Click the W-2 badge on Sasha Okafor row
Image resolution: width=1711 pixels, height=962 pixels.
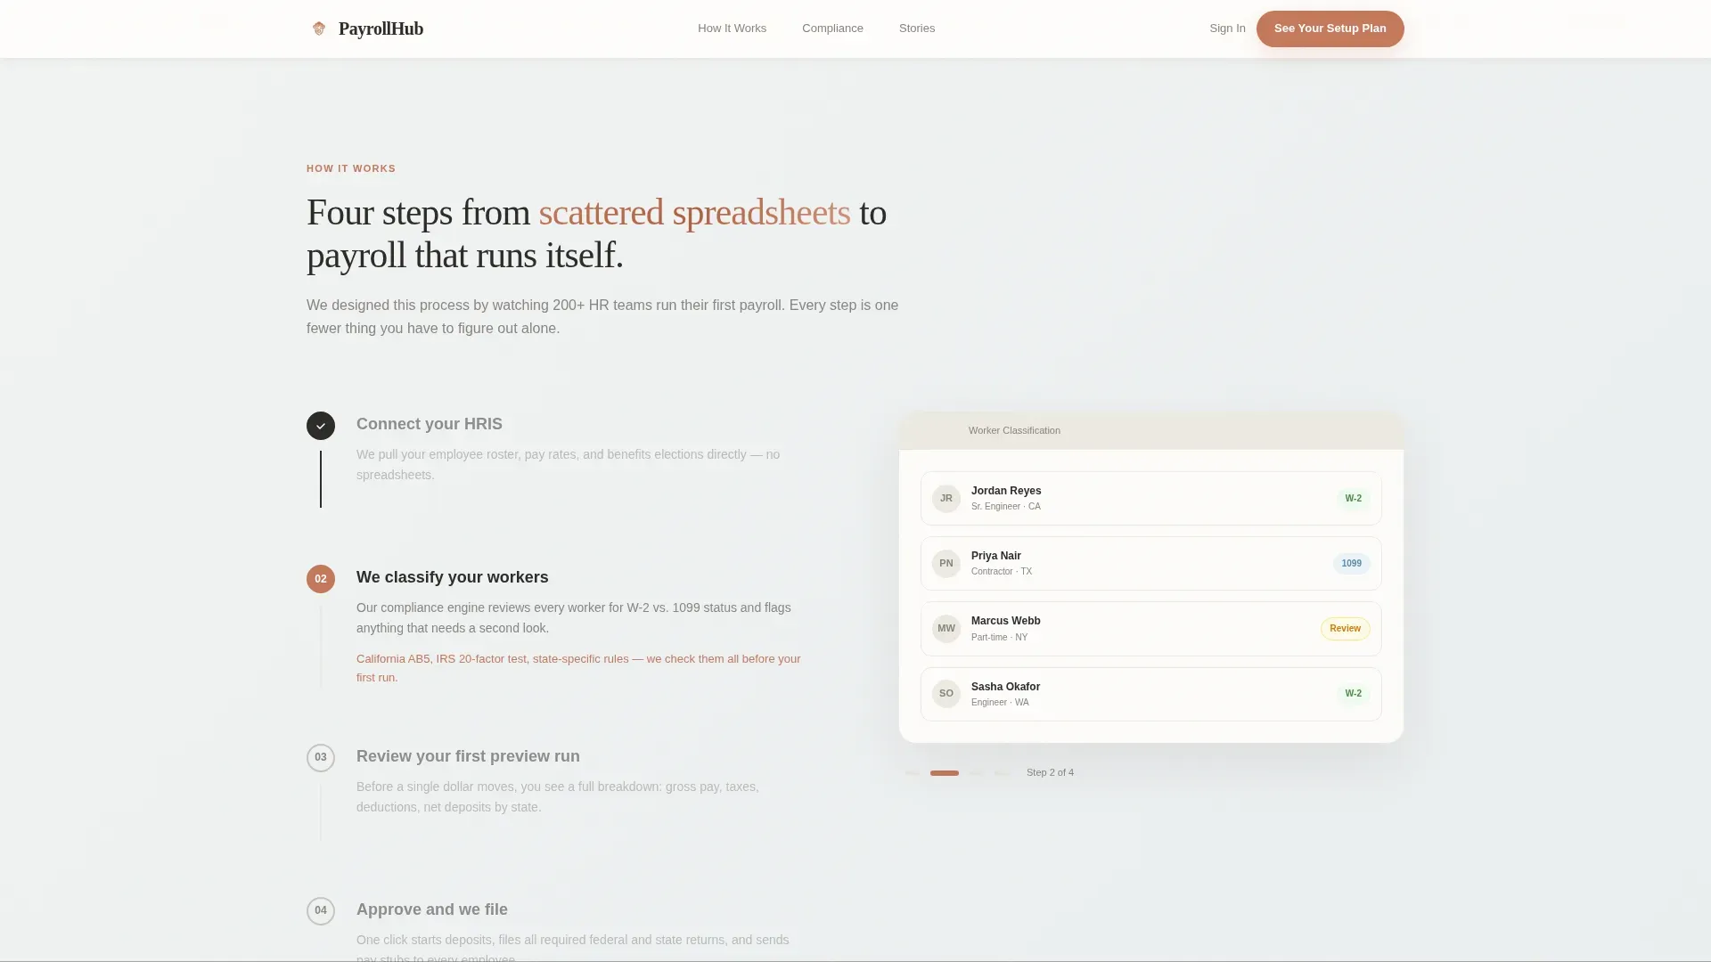click(1353, 694)
